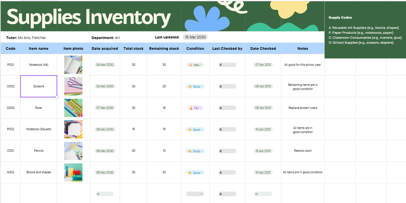Viewport: 406px width, 203px height.
Task: Click the Last updated date 15 Mar 2030
Action: pyautogui.click(x=196, y=37)
